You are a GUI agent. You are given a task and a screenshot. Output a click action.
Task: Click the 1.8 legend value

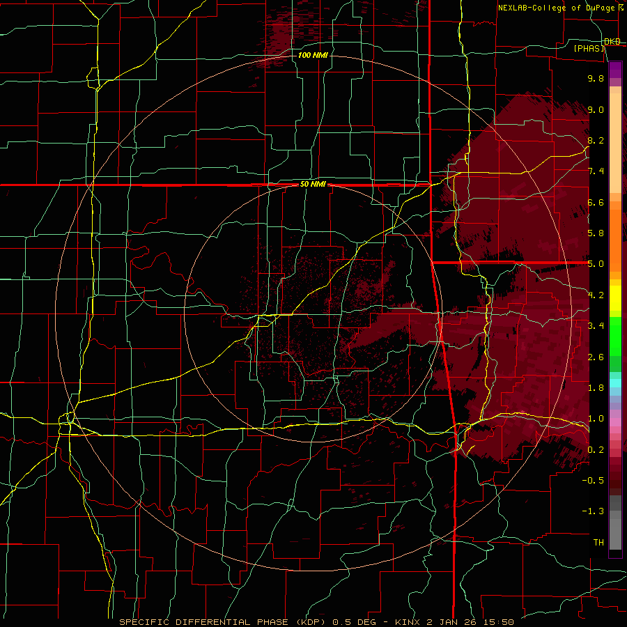click(x=596, y=388)
